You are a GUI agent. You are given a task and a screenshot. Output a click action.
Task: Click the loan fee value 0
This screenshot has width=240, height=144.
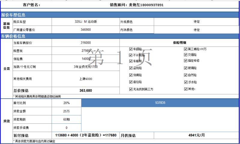(67, 128)
